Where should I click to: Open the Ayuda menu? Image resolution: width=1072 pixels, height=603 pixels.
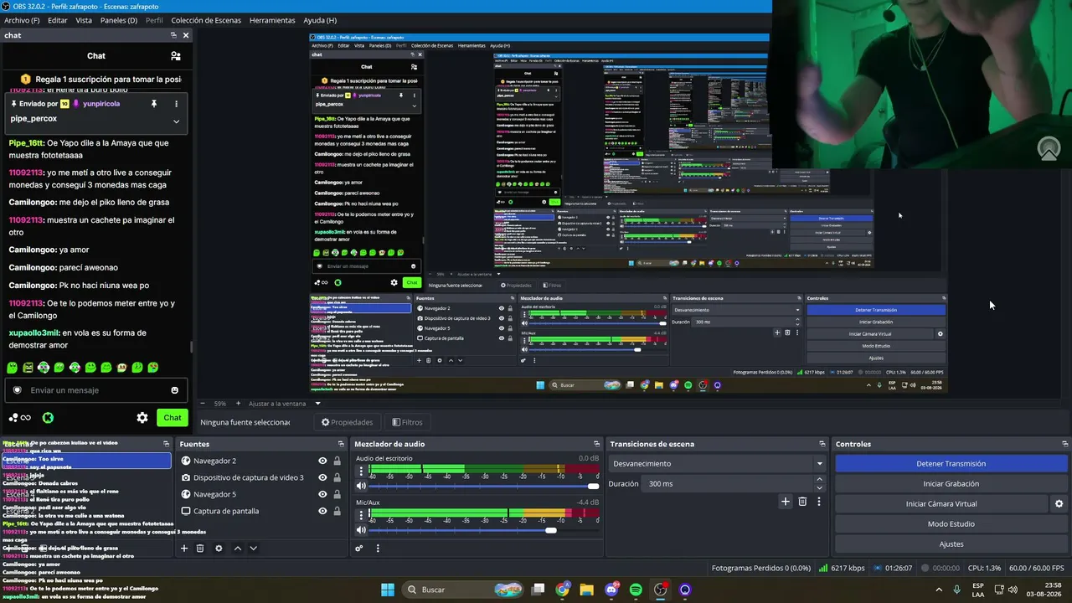click(x=320, y=20)
